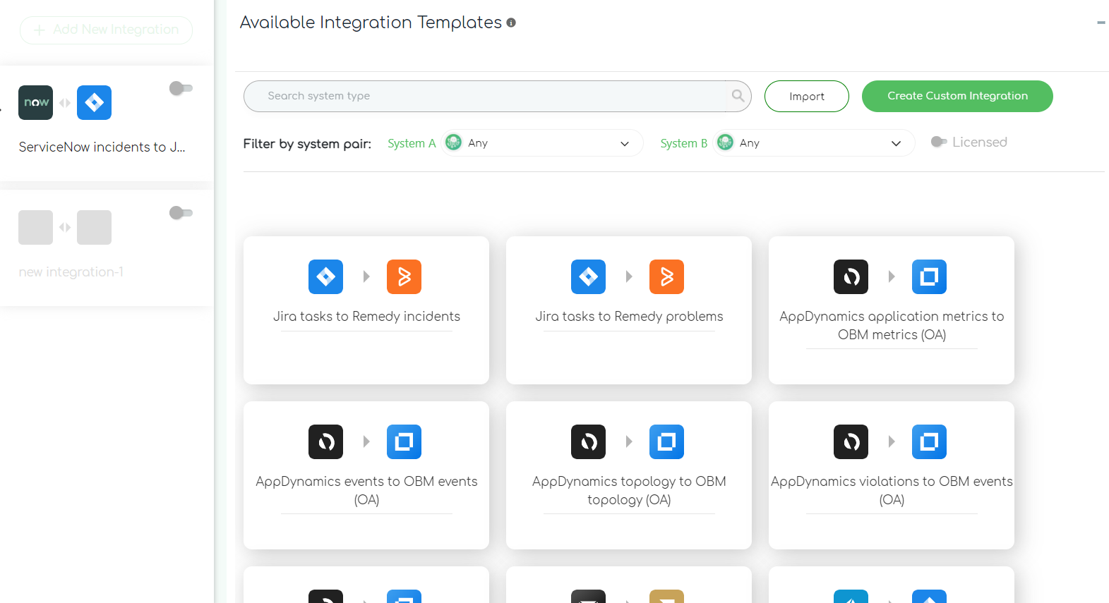Open AppDynamics topology to OBM topology template
1109x603 pixels.
point(629,475)
